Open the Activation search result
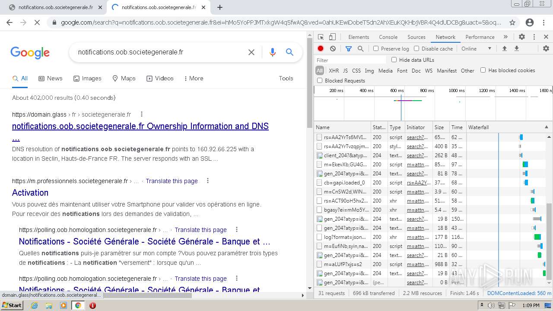The width and height of the screenshot is (553, 311). coord(30,193)
